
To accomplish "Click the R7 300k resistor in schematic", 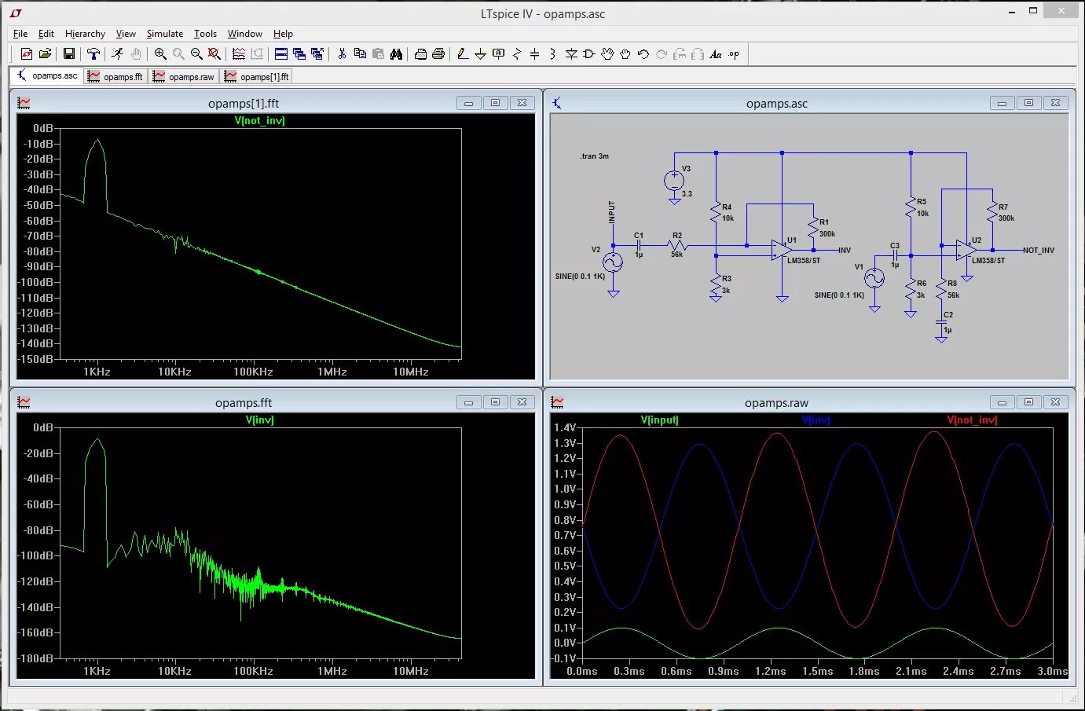I will (x=992, y=212).
